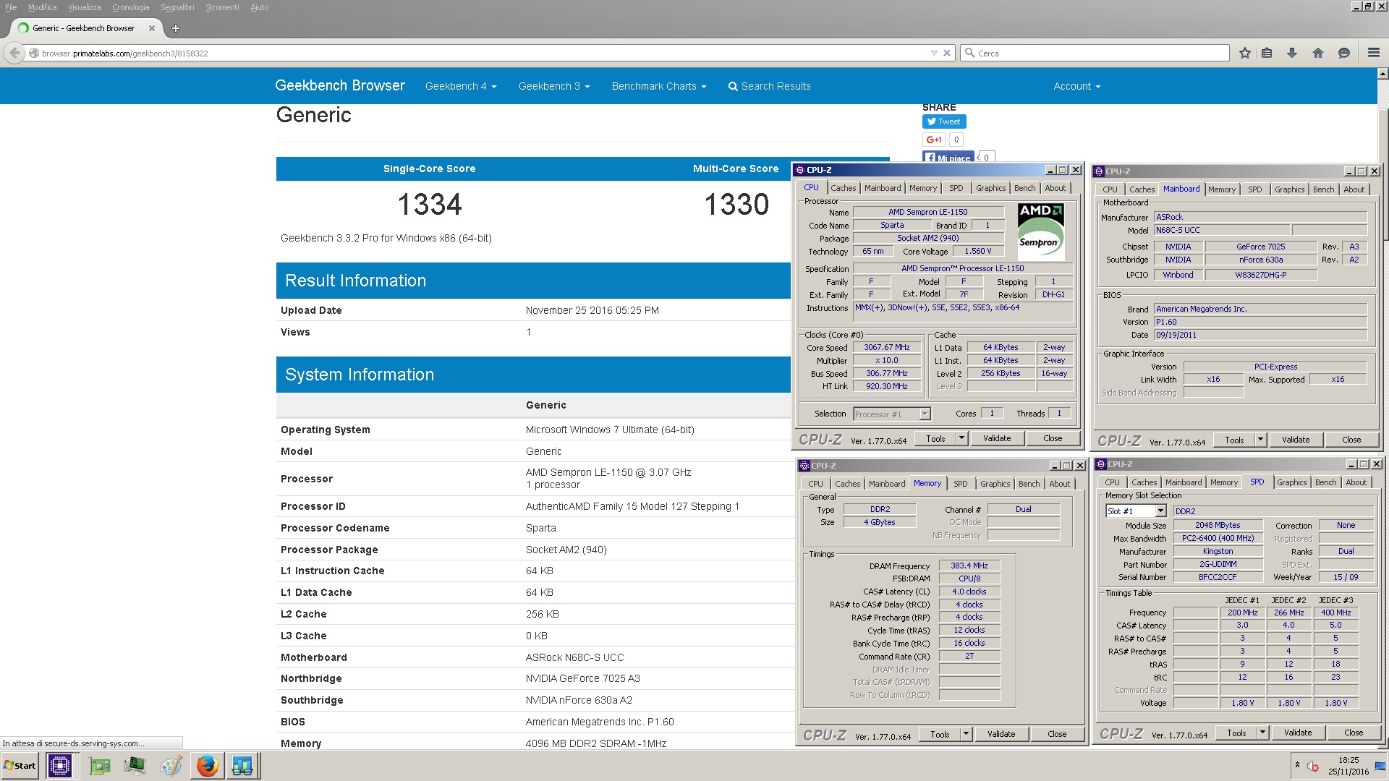Click the Facebook Mi piace button
This screenshot has height=781, width=1389.
pos(948,157)
